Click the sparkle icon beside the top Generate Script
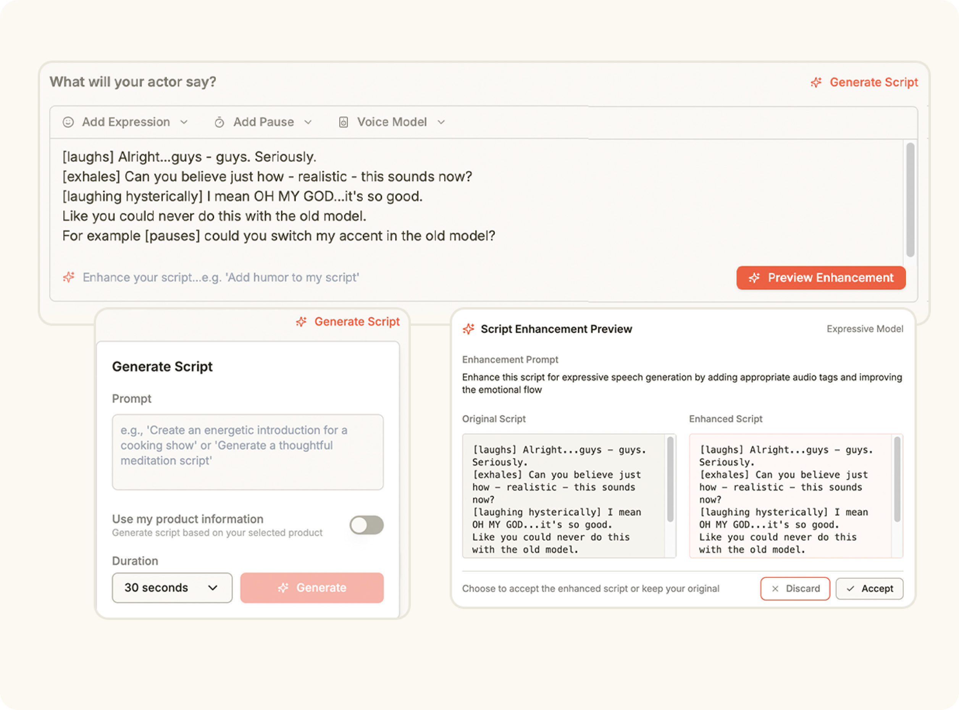This screenshot has width=959, height=710. [816, 82]
